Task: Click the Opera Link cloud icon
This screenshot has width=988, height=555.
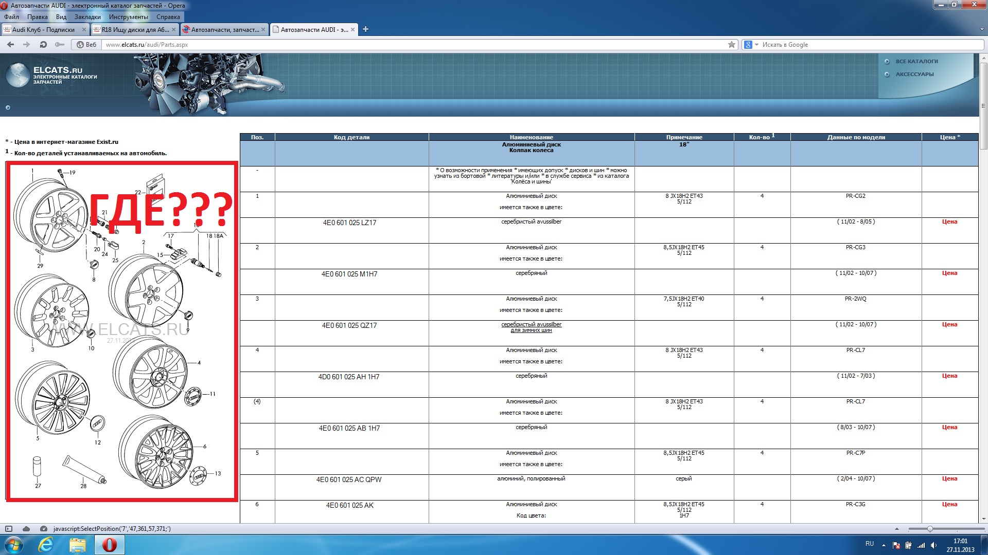Action: [26, 529]
